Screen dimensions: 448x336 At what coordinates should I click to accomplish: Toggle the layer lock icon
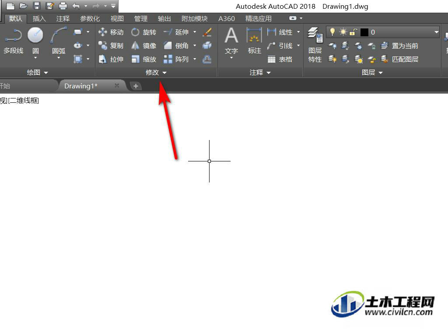353,32
